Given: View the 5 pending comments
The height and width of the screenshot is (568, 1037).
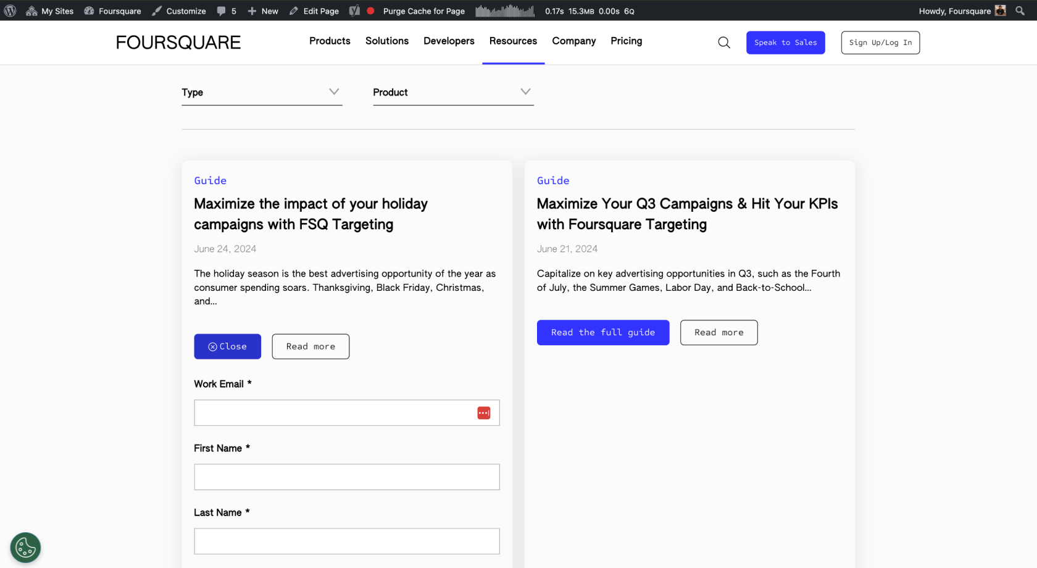Looking at the screenshot, I should click(227, 10).
